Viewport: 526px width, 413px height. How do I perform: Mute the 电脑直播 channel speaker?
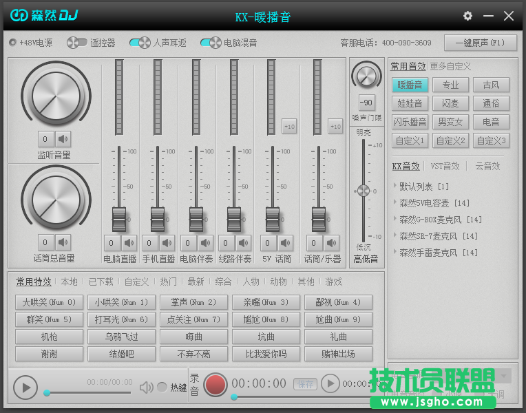pyautogui.click(x=129, y=243)
